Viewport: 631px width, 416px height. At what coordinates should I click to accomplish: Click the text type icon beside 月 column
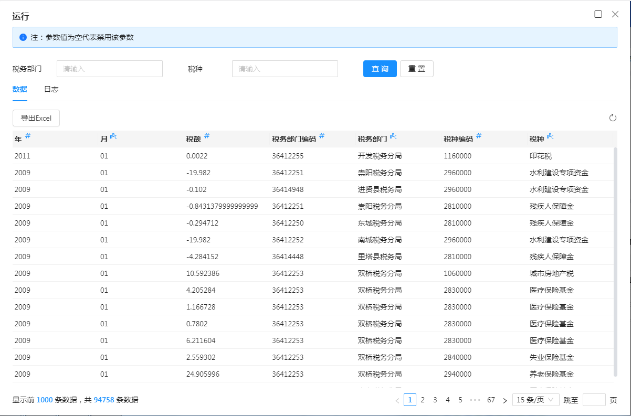tap(113, 137)
